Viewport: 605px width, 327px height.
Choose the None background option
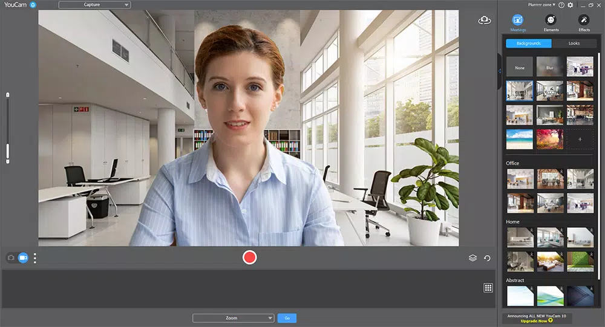click(x=519, y=66)
